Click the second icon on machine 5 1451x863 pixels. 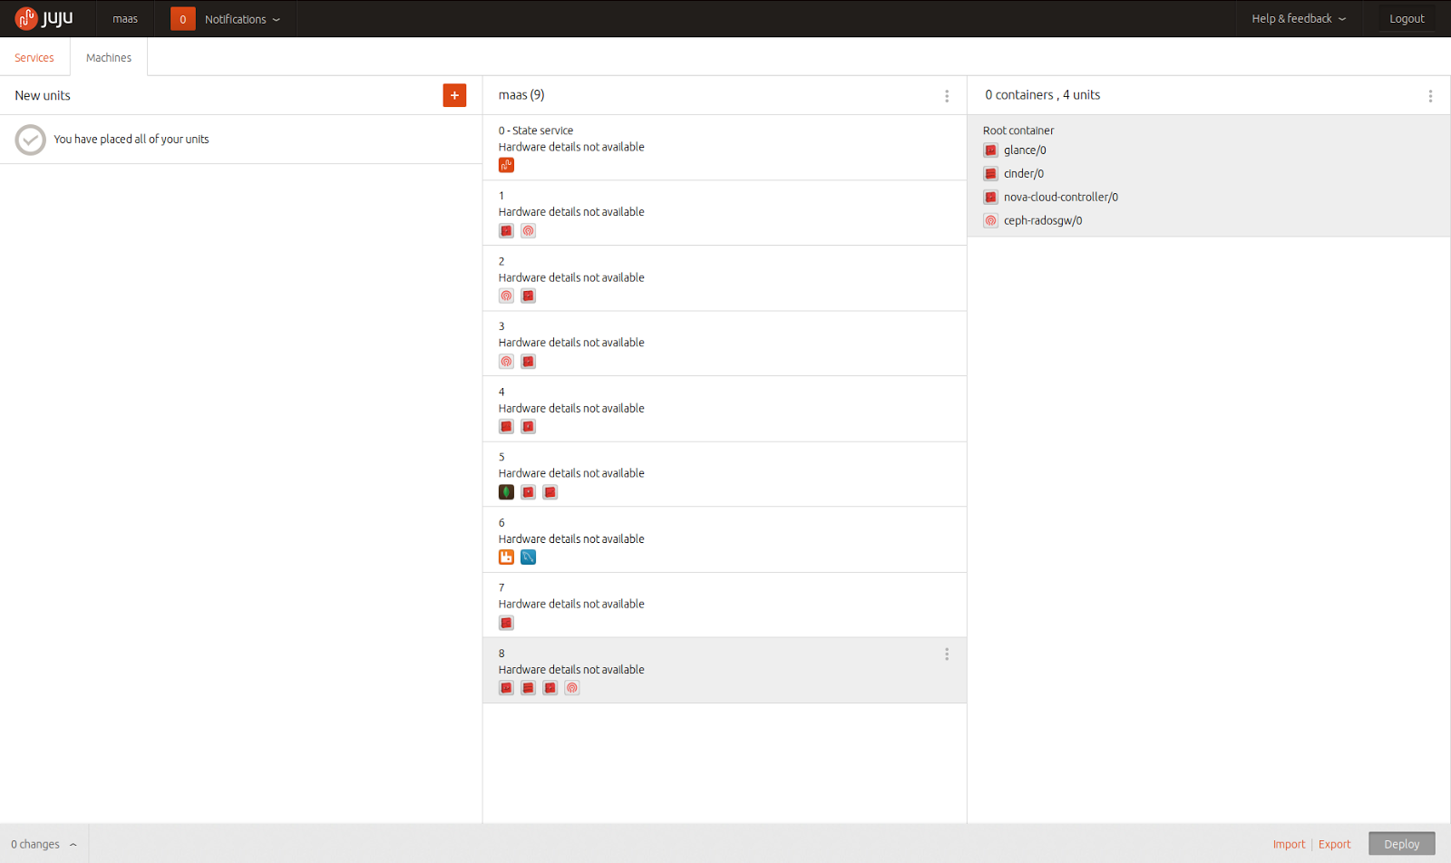tap(528, 492)
